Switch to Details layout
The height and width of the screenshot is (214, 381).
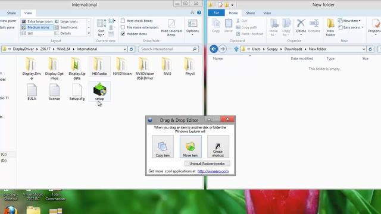63,33
